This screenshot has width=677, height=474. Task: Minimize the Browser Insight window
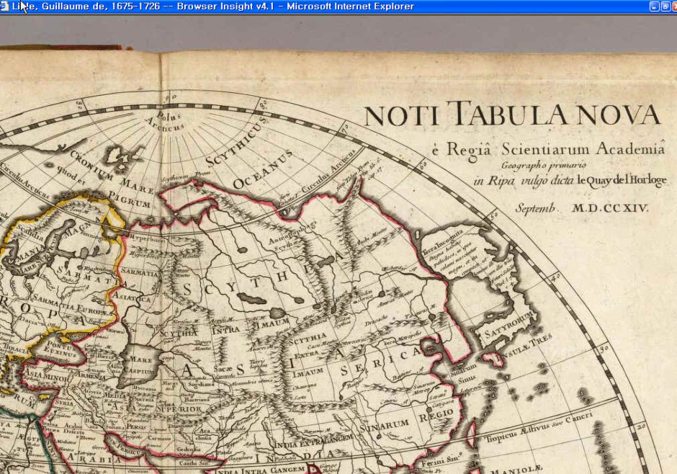pos(654,6)
